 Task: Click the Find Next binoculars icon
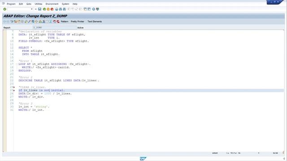pyautogui.click(x=64, y=9)
